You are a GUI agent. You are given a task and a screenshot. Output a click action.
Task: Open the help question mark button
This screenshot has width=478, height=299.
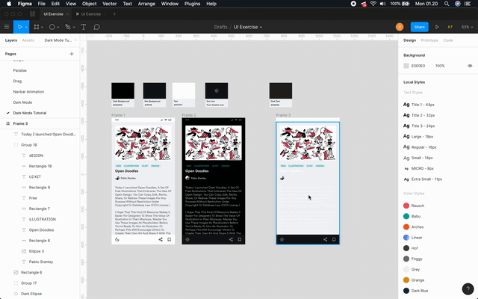point(468,289)
